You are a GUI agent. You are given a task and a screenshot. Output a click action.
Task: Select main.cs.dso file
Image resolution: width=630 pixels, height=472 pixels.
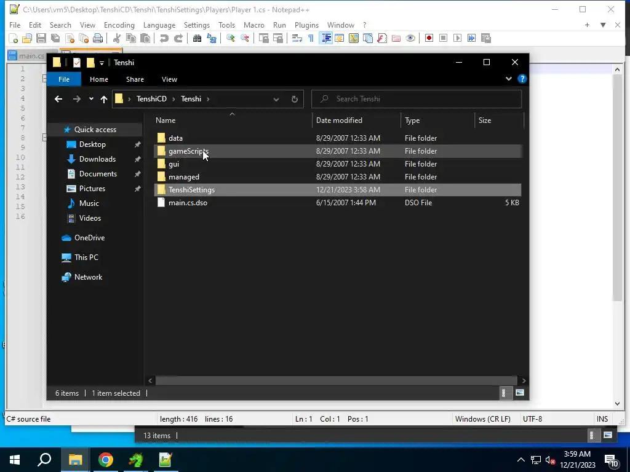pos(188,203)
